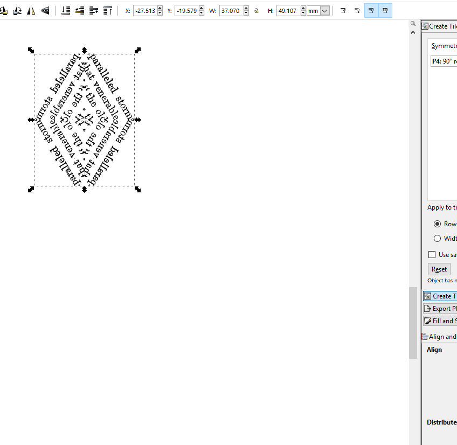
Task: Toggle the width/height ratio lock
Action: pyautogui.click(x=256, y=10)
